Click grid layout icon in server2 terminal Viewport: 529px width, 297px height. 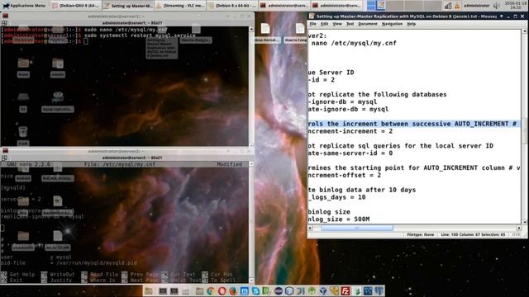pyautogui.click(x=4, y=158)
